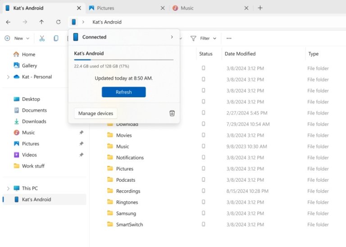Image resolution: width=346 pixels, height=247 pixels.
Task: Click the remove device trash icon
Action: [172, 113]
